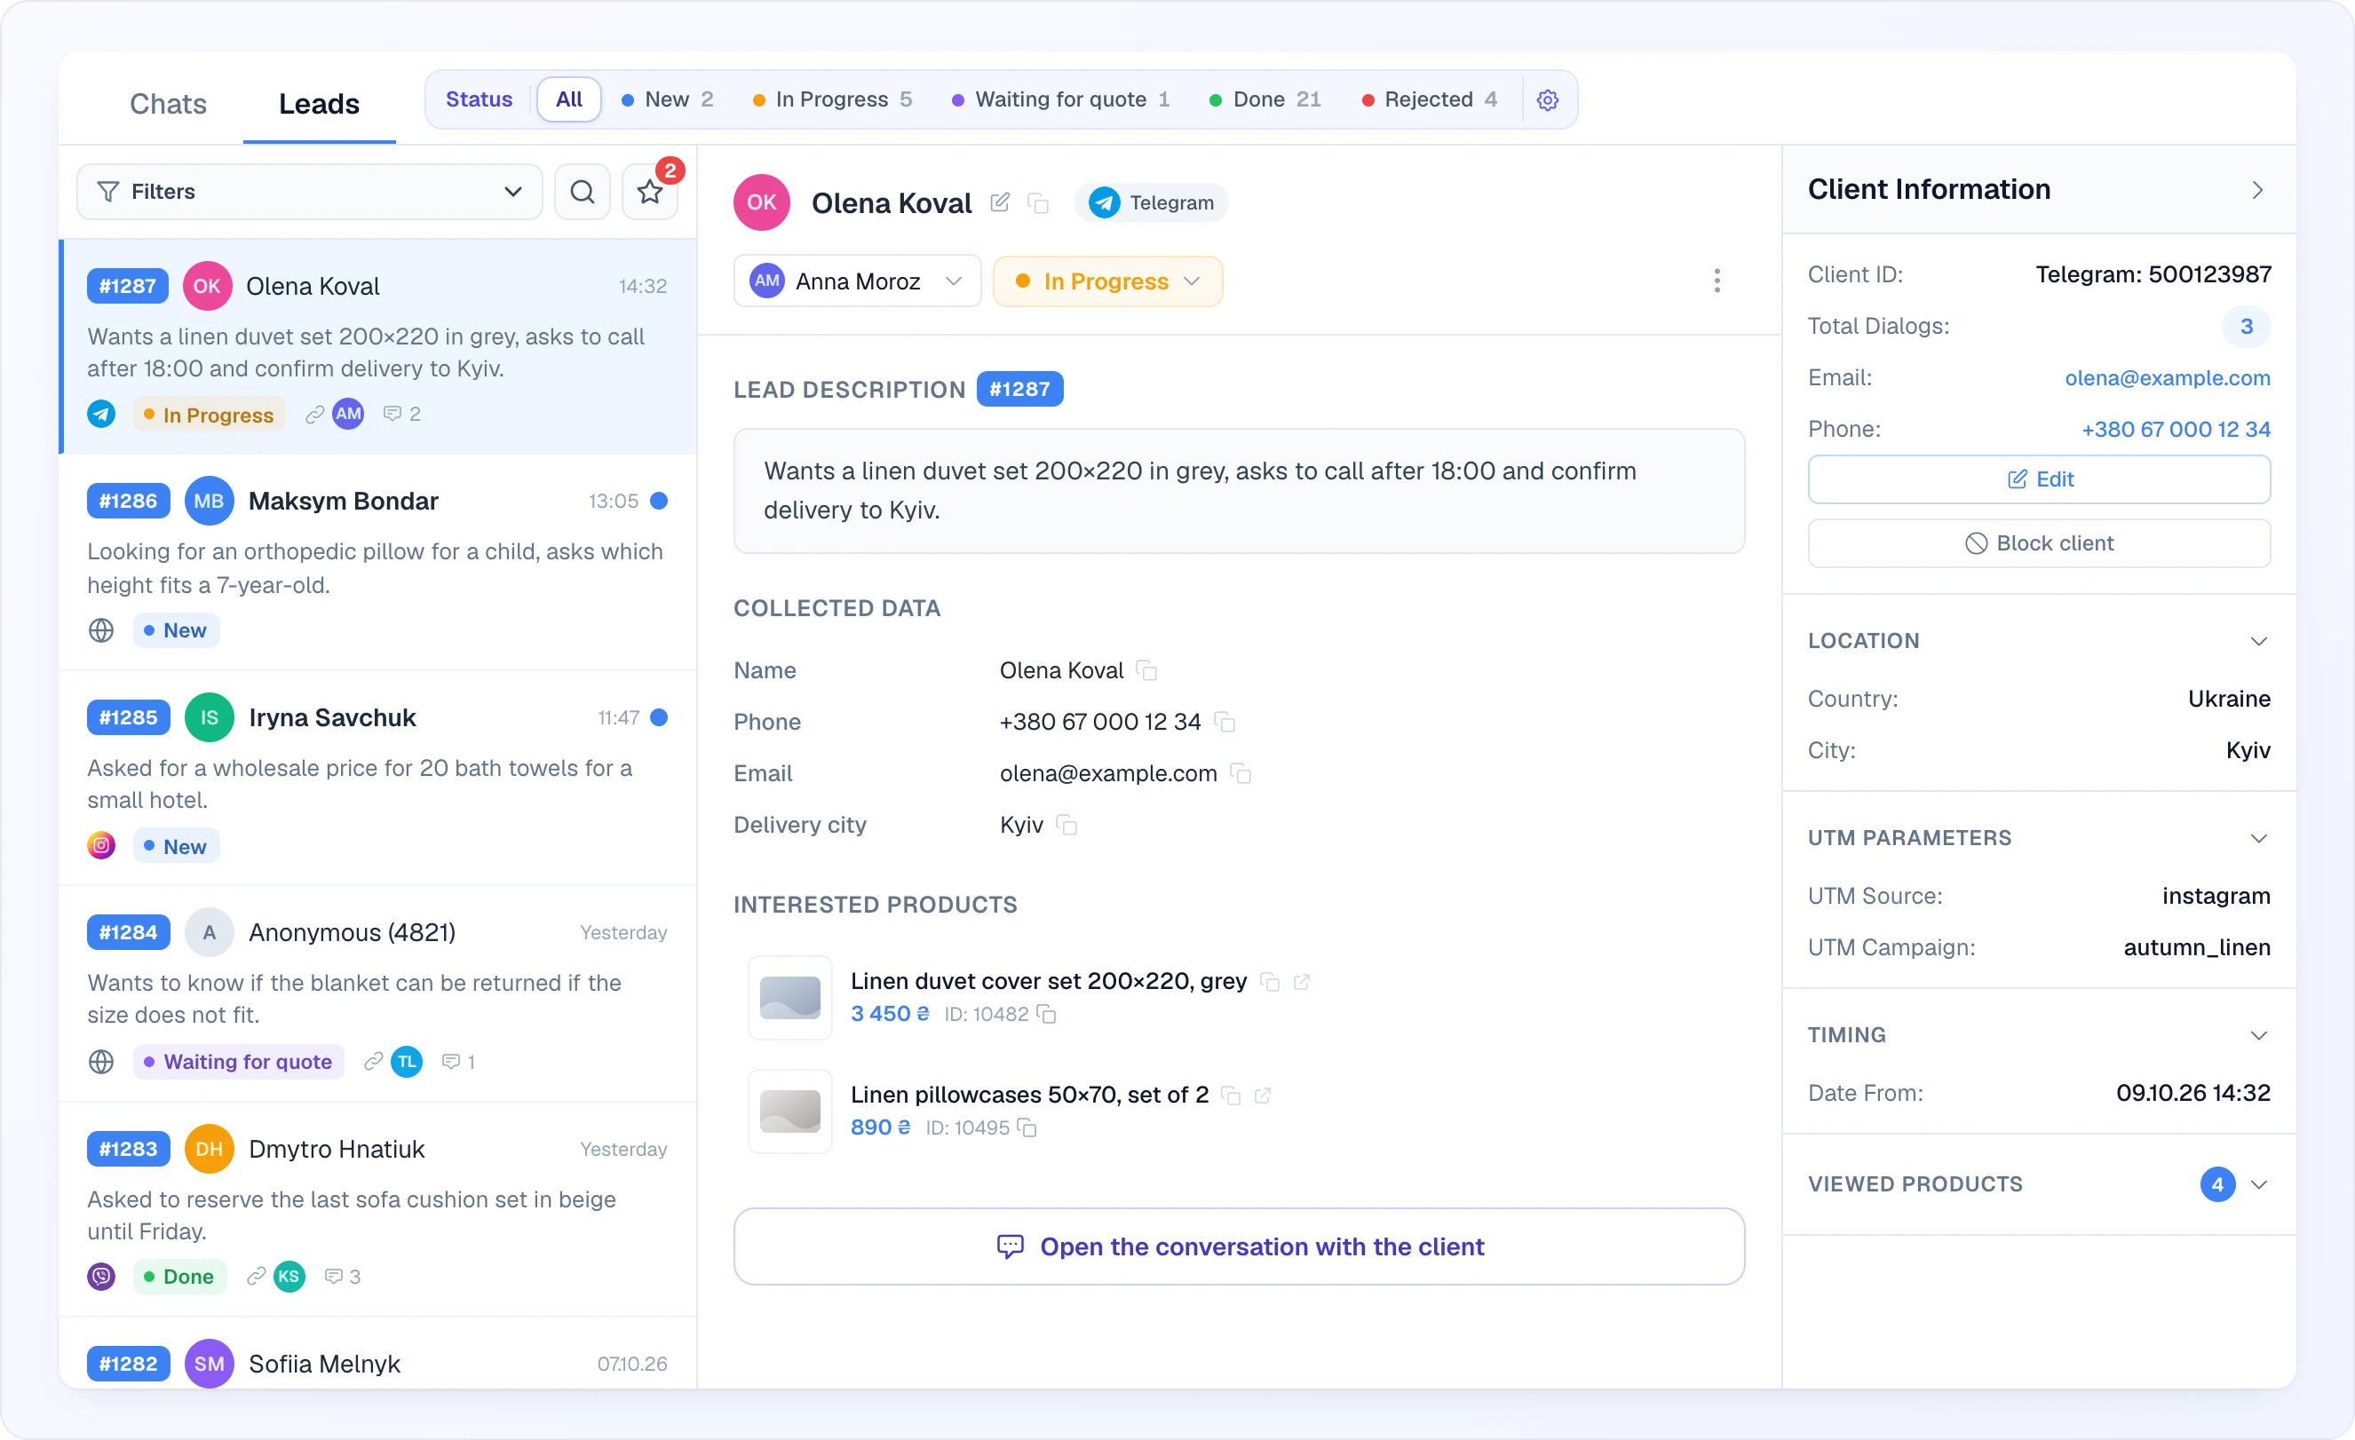This screenshot has height=1440, width=2355.
Task: Collapse the Client Information panel arrow
Action: (x=2257, y=190)
